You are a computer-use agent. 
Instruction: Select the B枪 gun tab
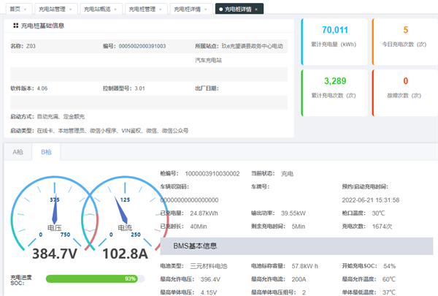tap(47, 152)
